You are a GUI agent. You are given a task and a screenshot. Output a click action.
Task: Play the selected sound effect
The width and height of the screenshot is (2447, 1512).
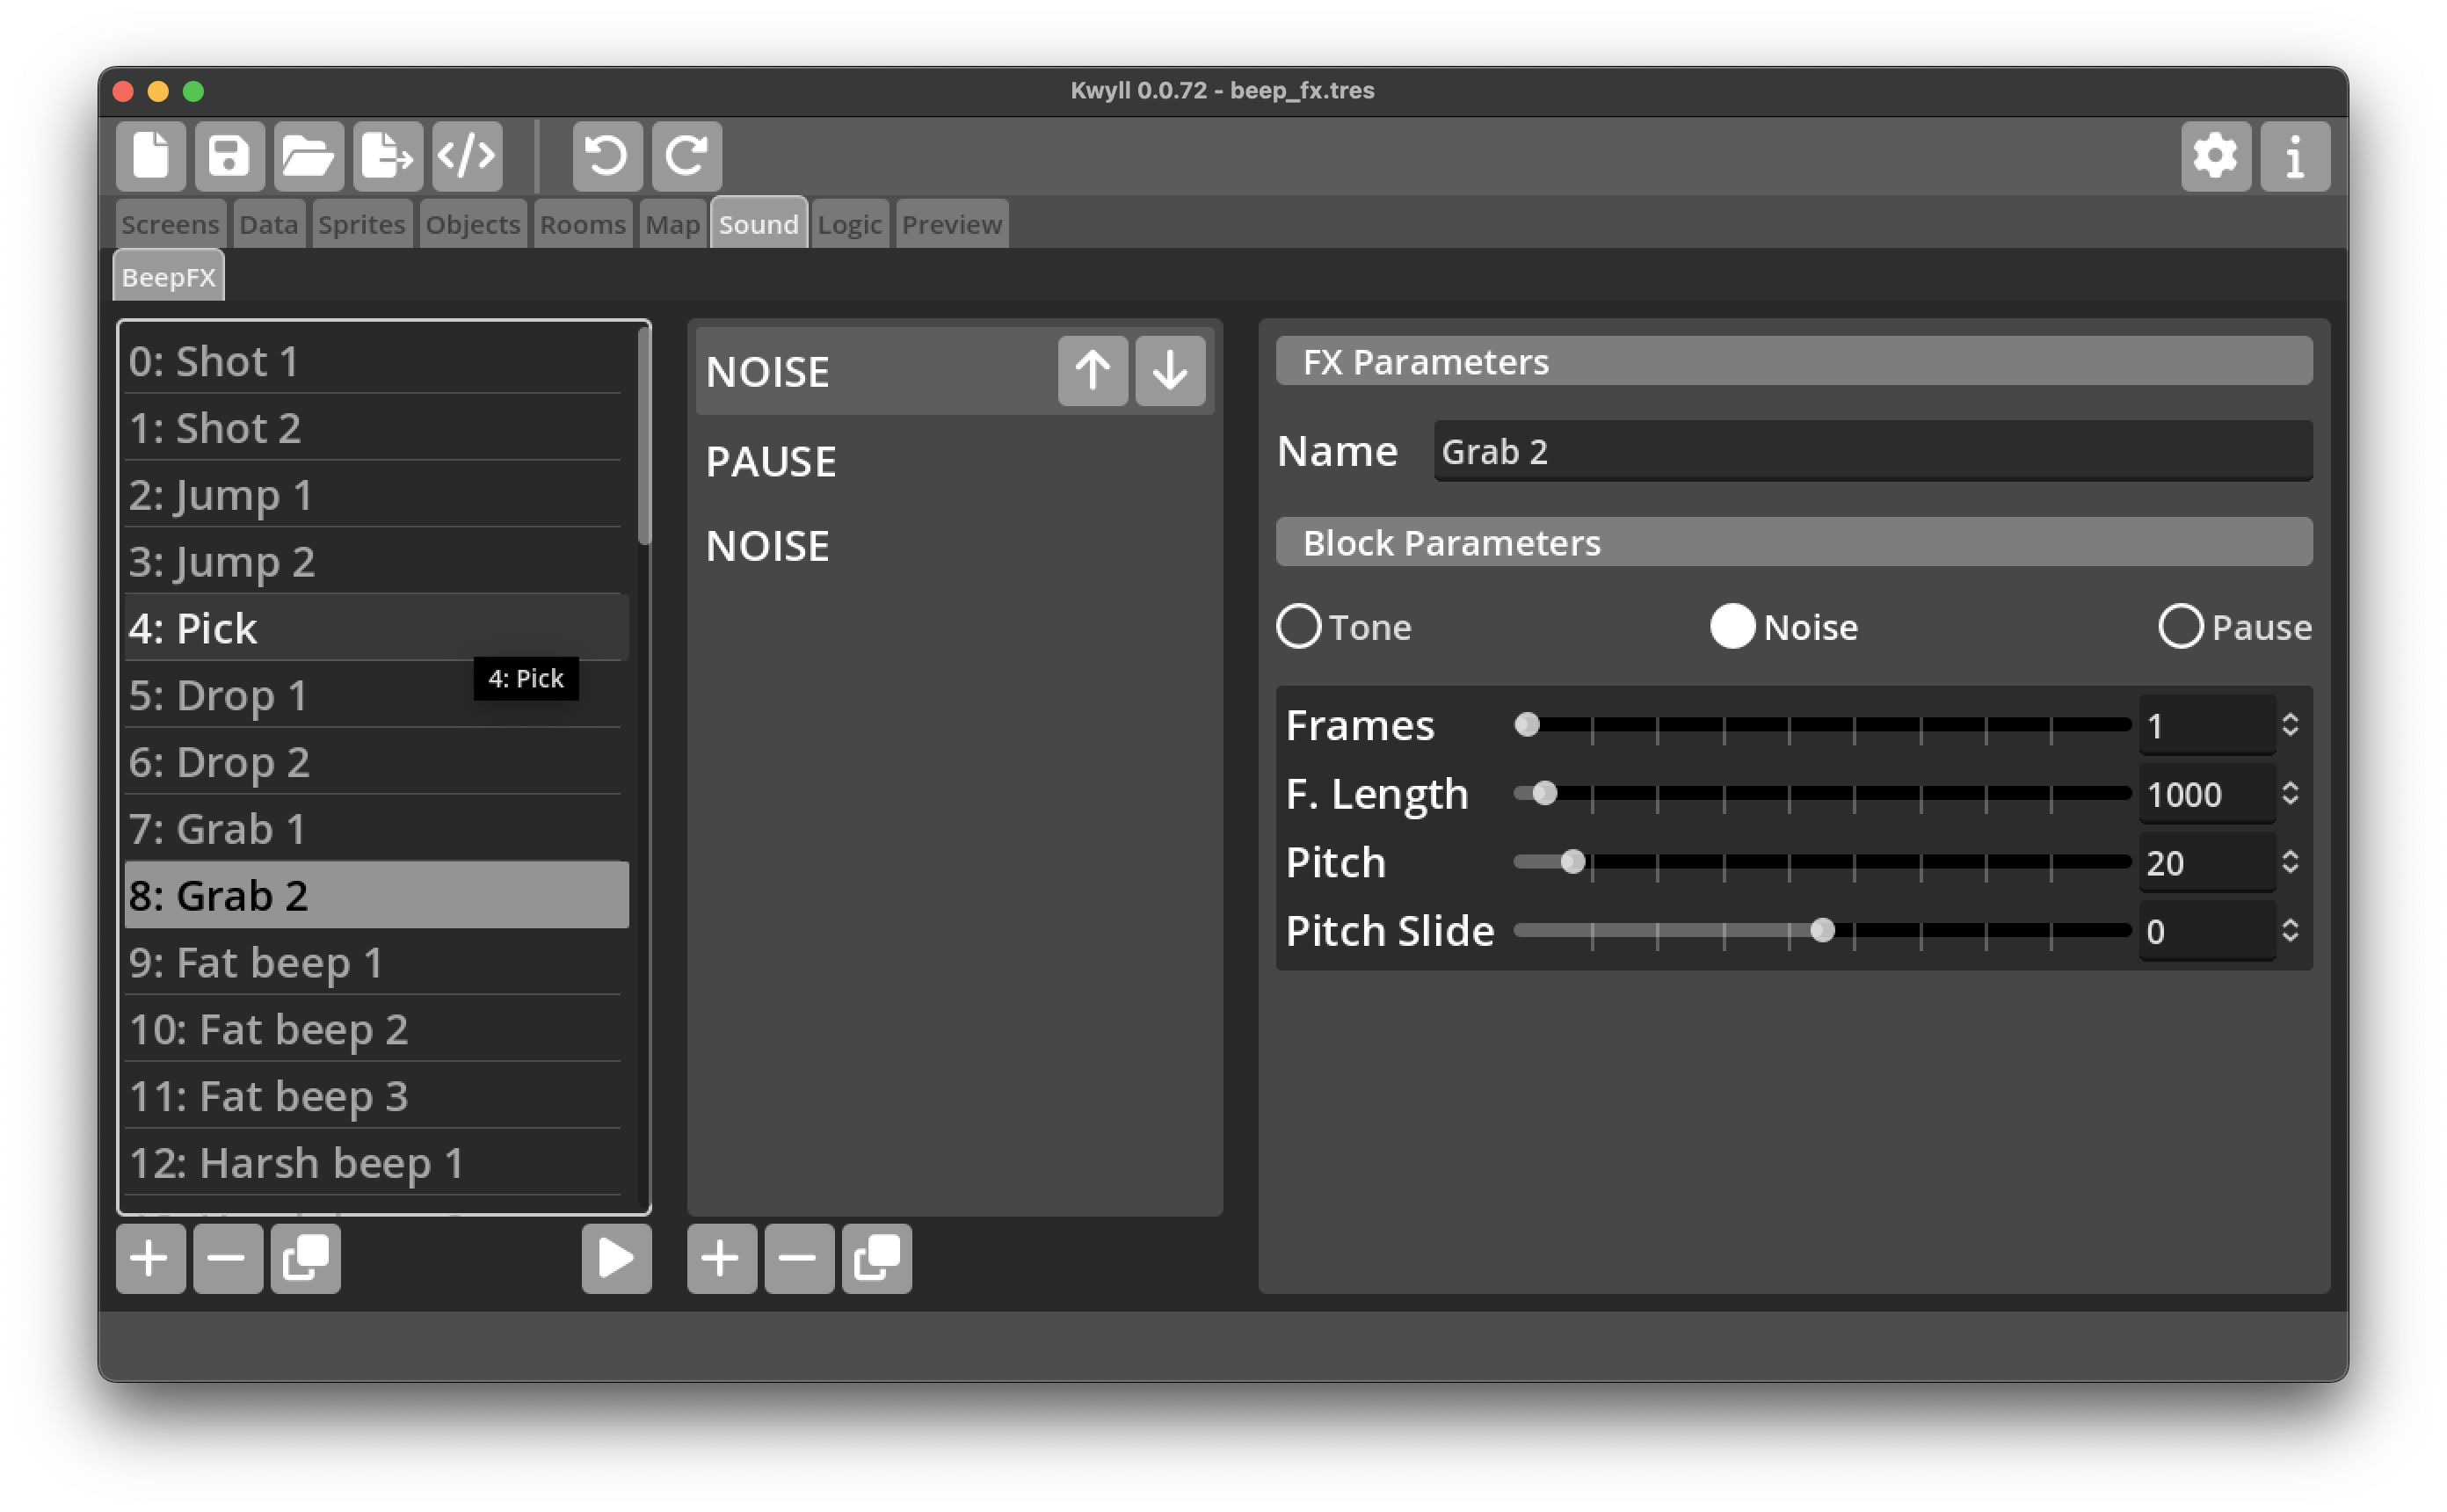tap(616, 1258)
